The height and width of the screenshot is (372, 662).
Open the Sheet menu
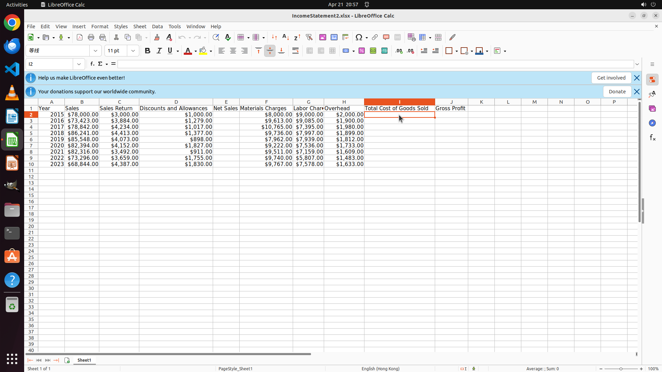pyautogui.click(x=140, y=27)
